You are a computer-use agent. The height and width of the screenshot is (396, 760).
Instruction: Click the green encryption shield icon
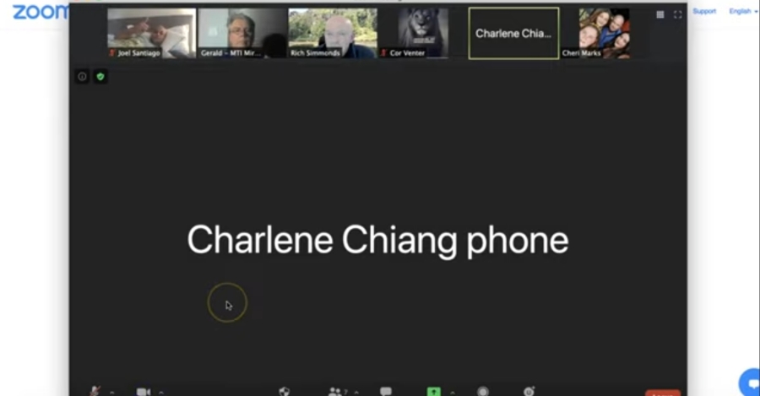coord(100,77)
